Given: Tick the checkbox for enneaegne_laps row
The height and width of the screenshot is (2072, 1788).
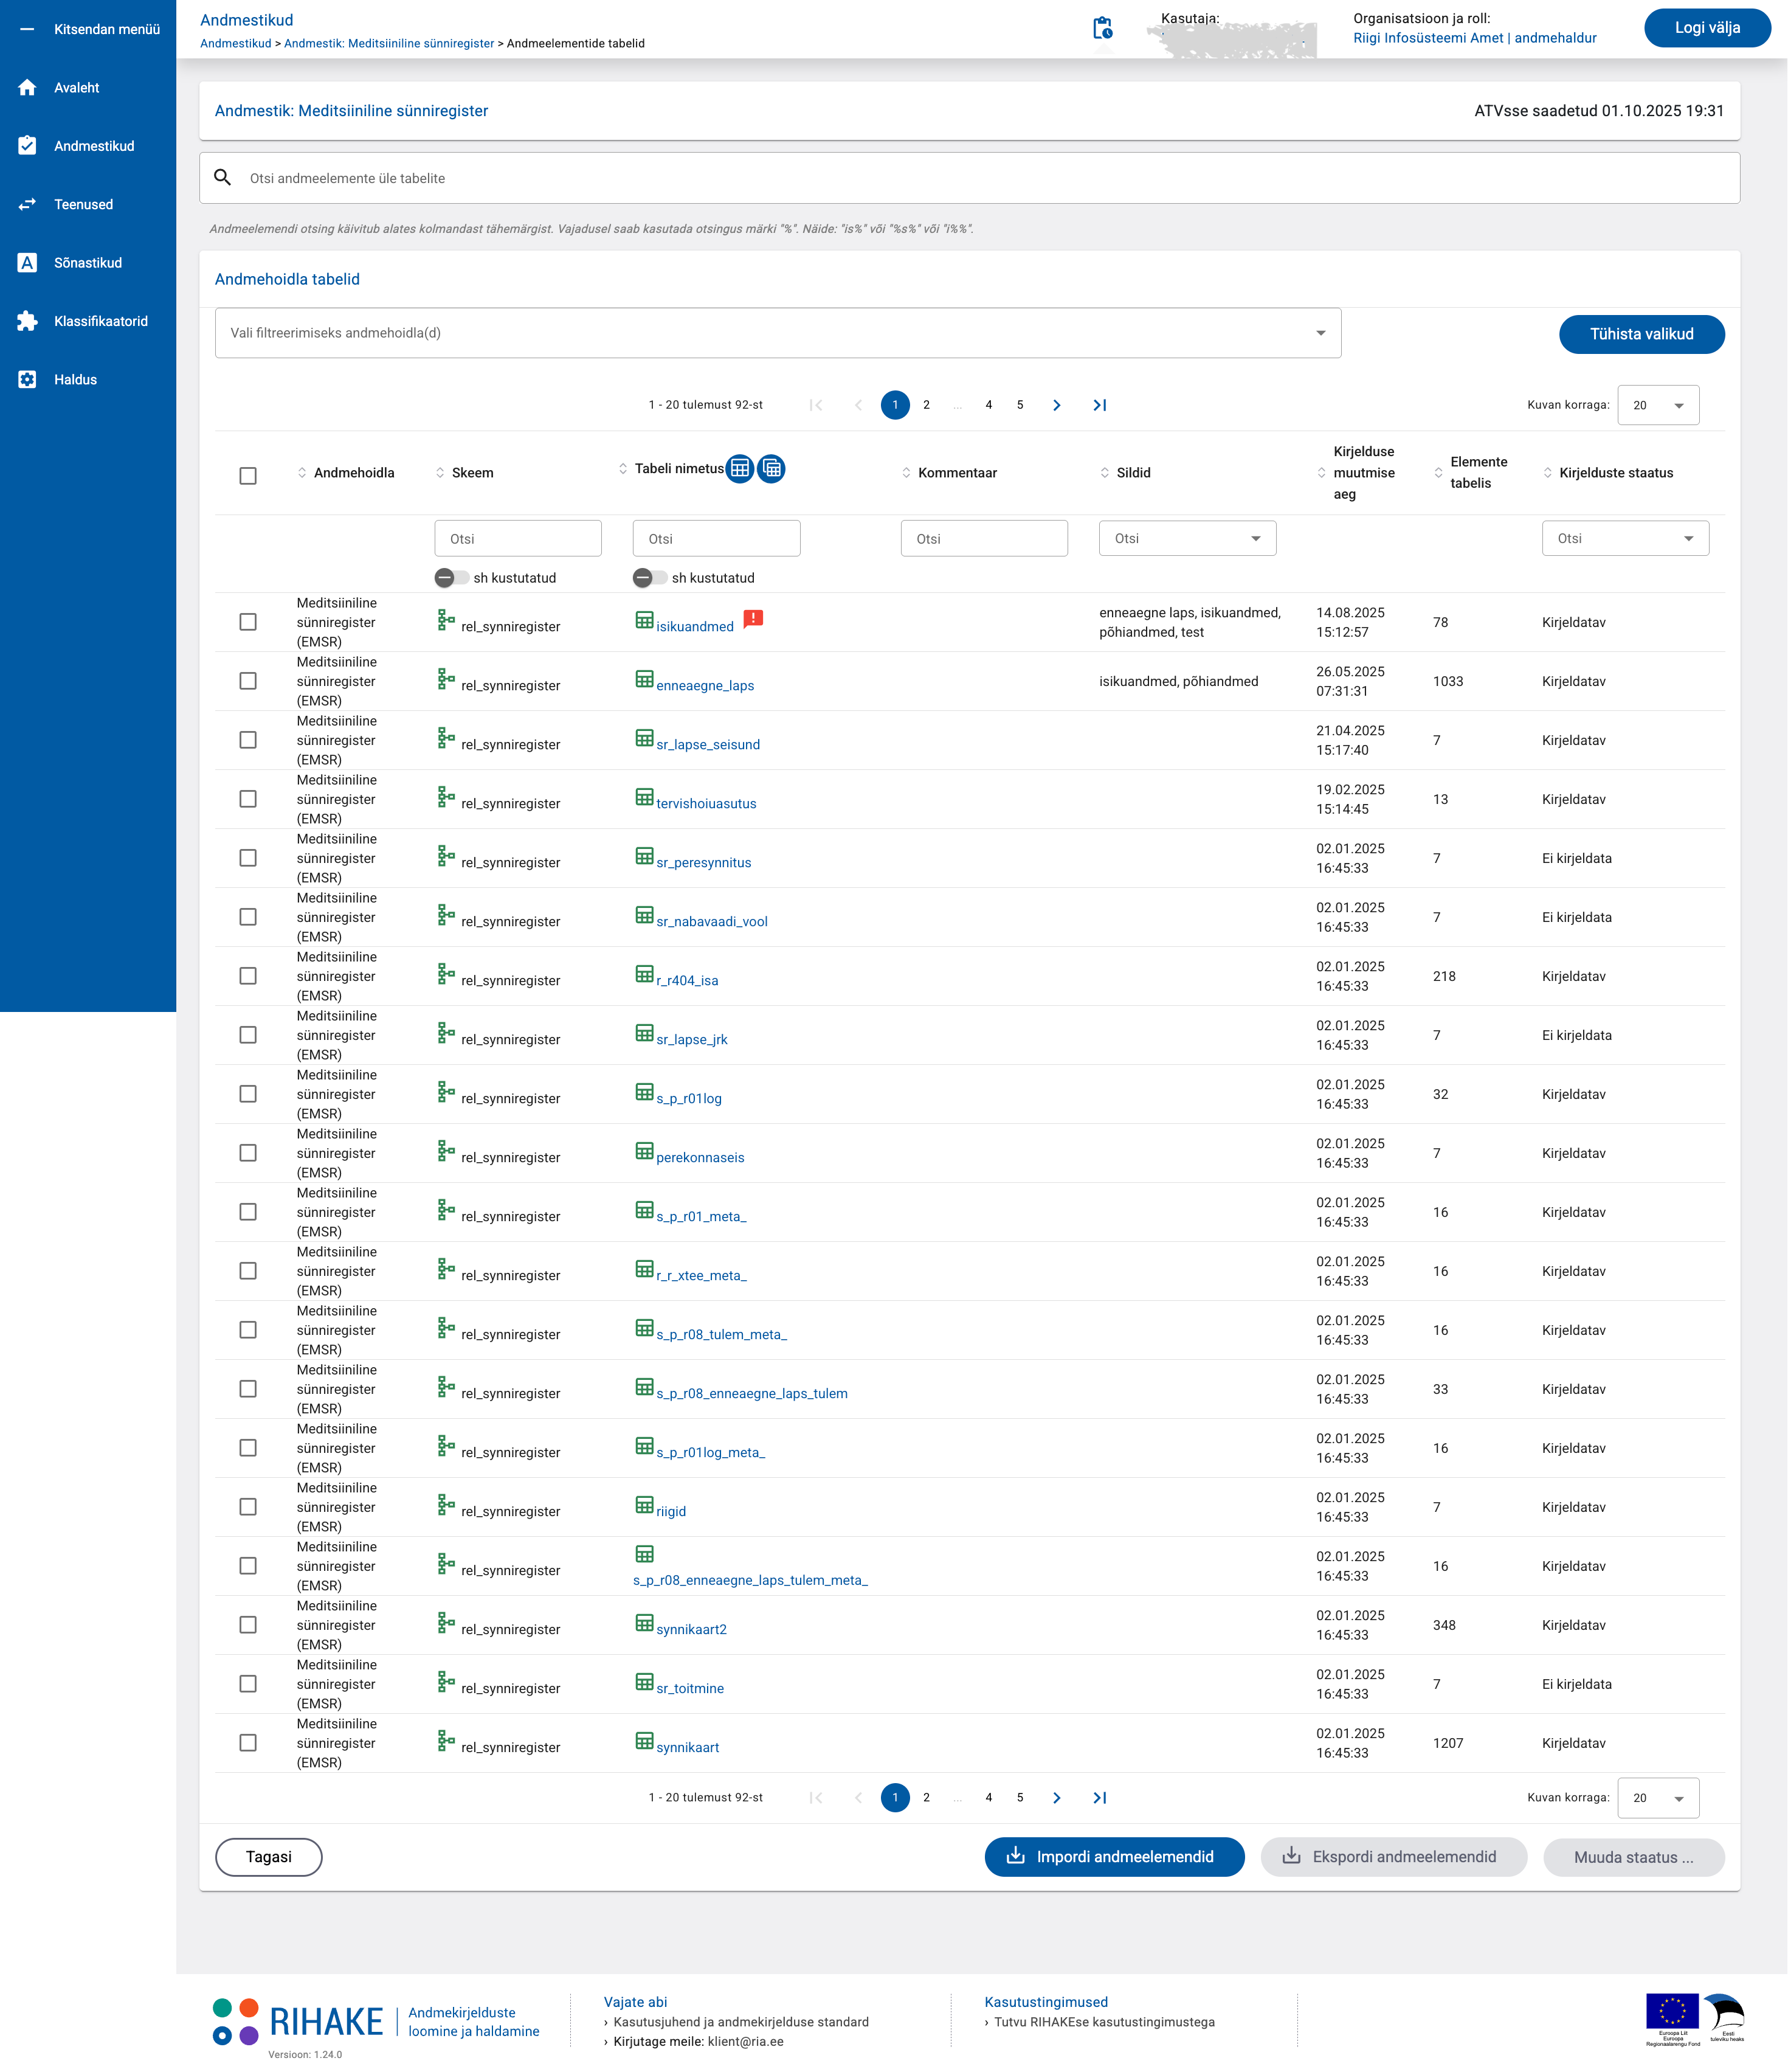Looking at the screenshot, I should (x=248, y=681).
